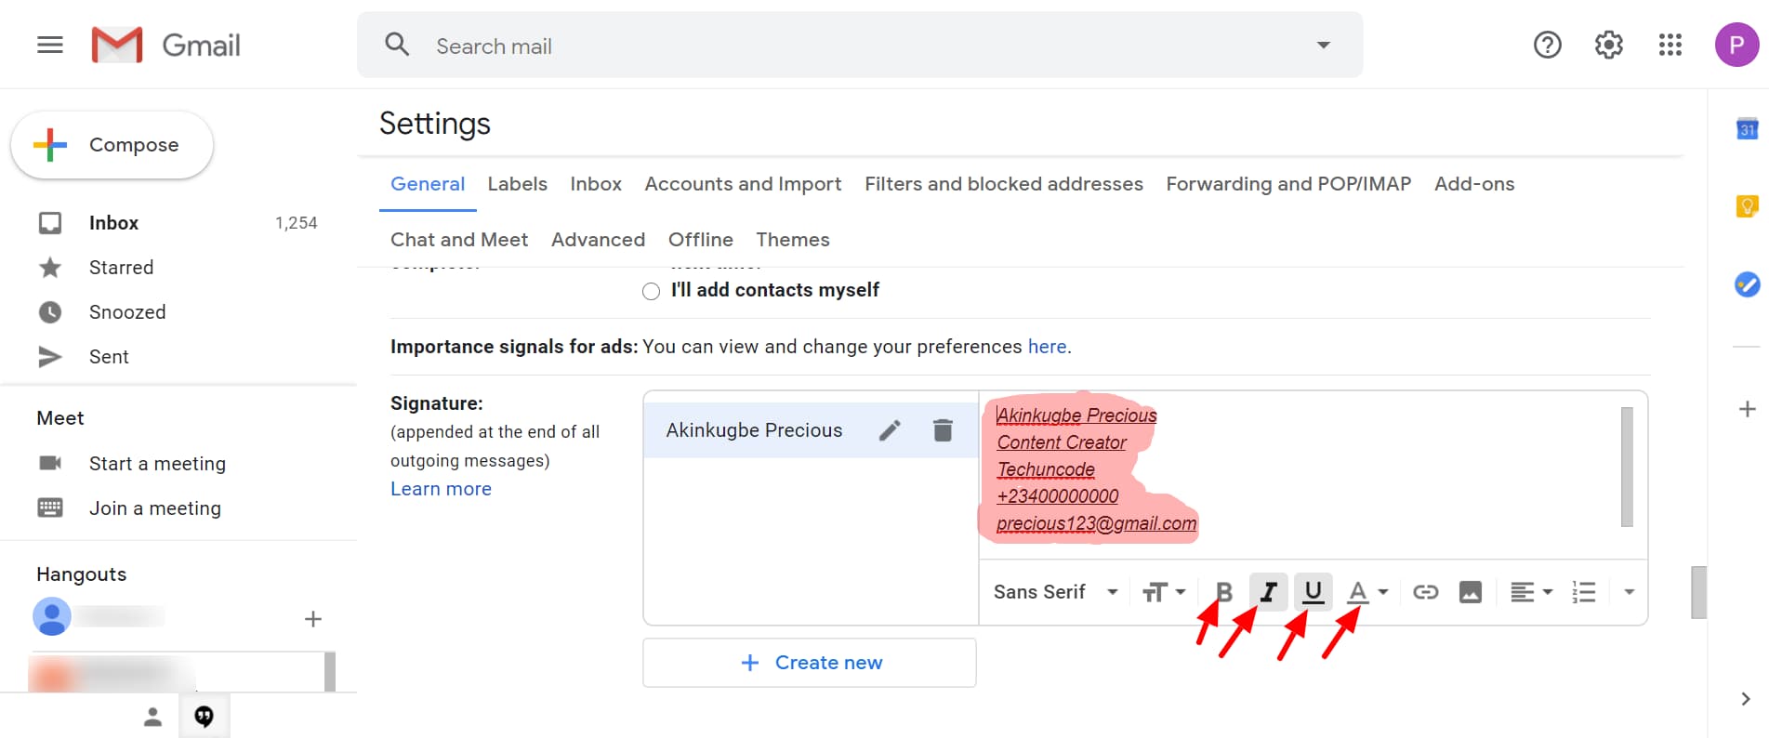Click the pencil icon to edit signature name
The image size is (1769, 738).
click(890, 430)
